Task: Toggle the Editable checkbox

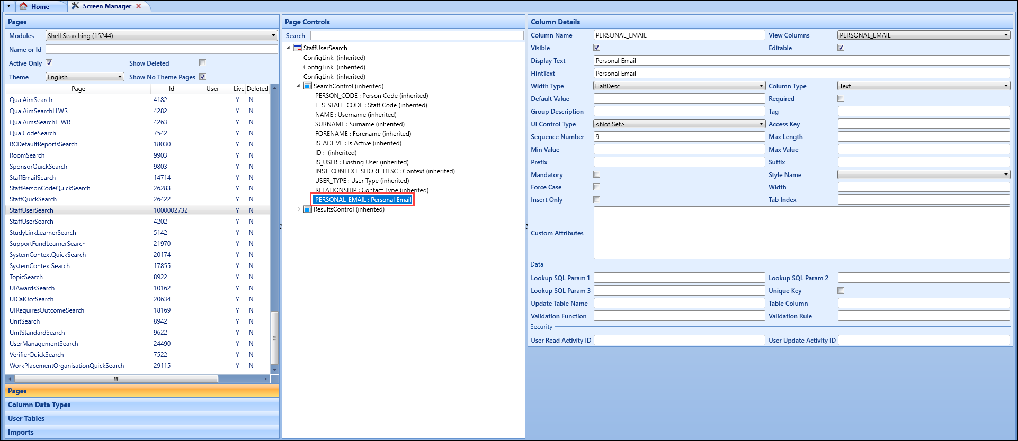Action: click(841, 48)
